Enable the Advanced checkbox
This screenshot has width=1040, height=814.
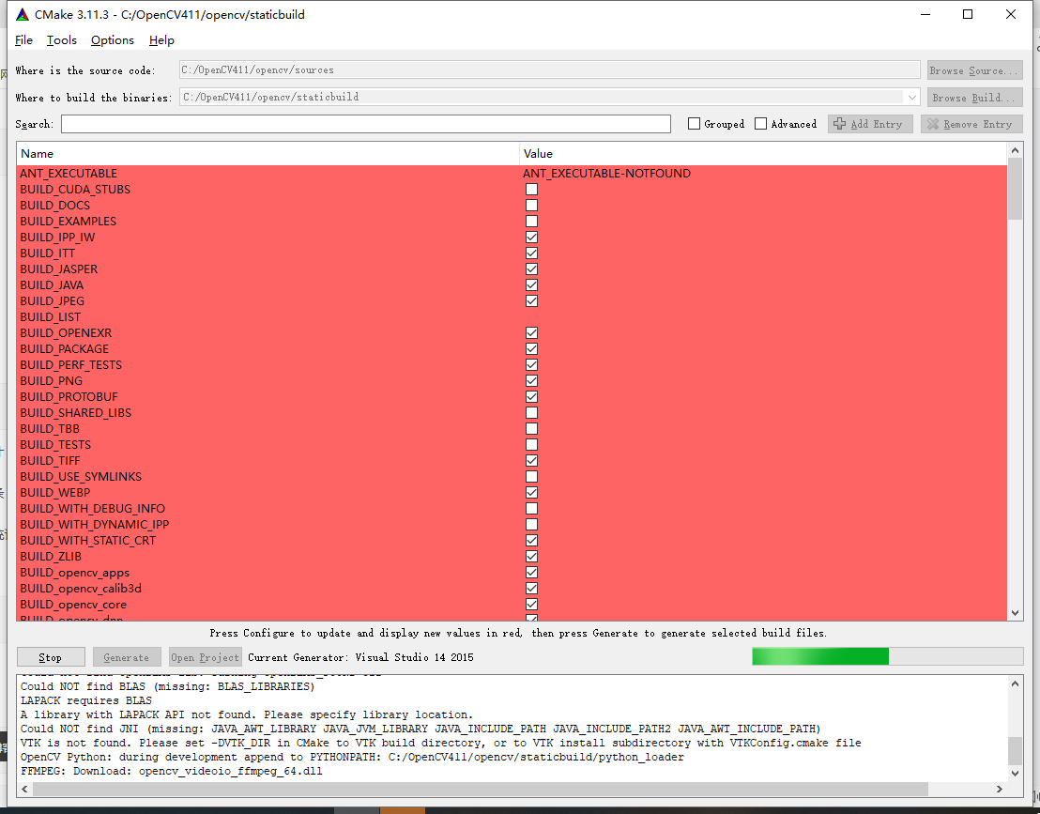pyautogui.click(x=759, y=123)
